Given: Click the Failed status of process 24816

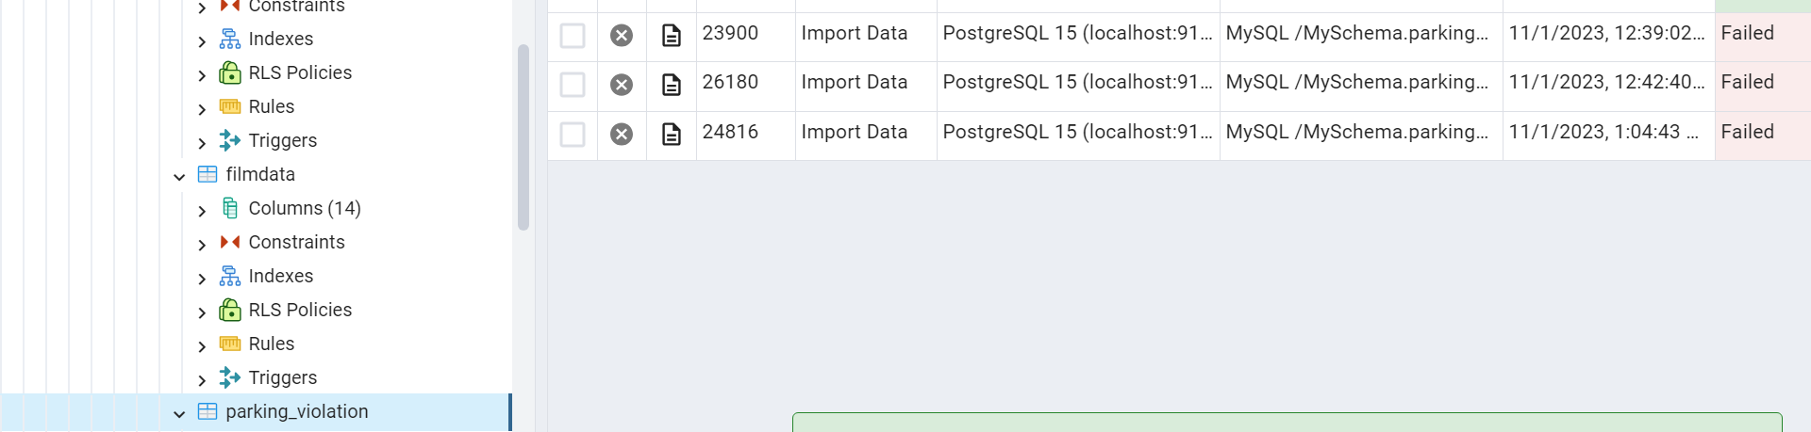Looking at the screenshot, I should [1747, 132].
